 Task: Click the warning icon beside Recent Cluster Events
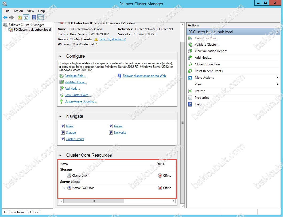point(96,39)
